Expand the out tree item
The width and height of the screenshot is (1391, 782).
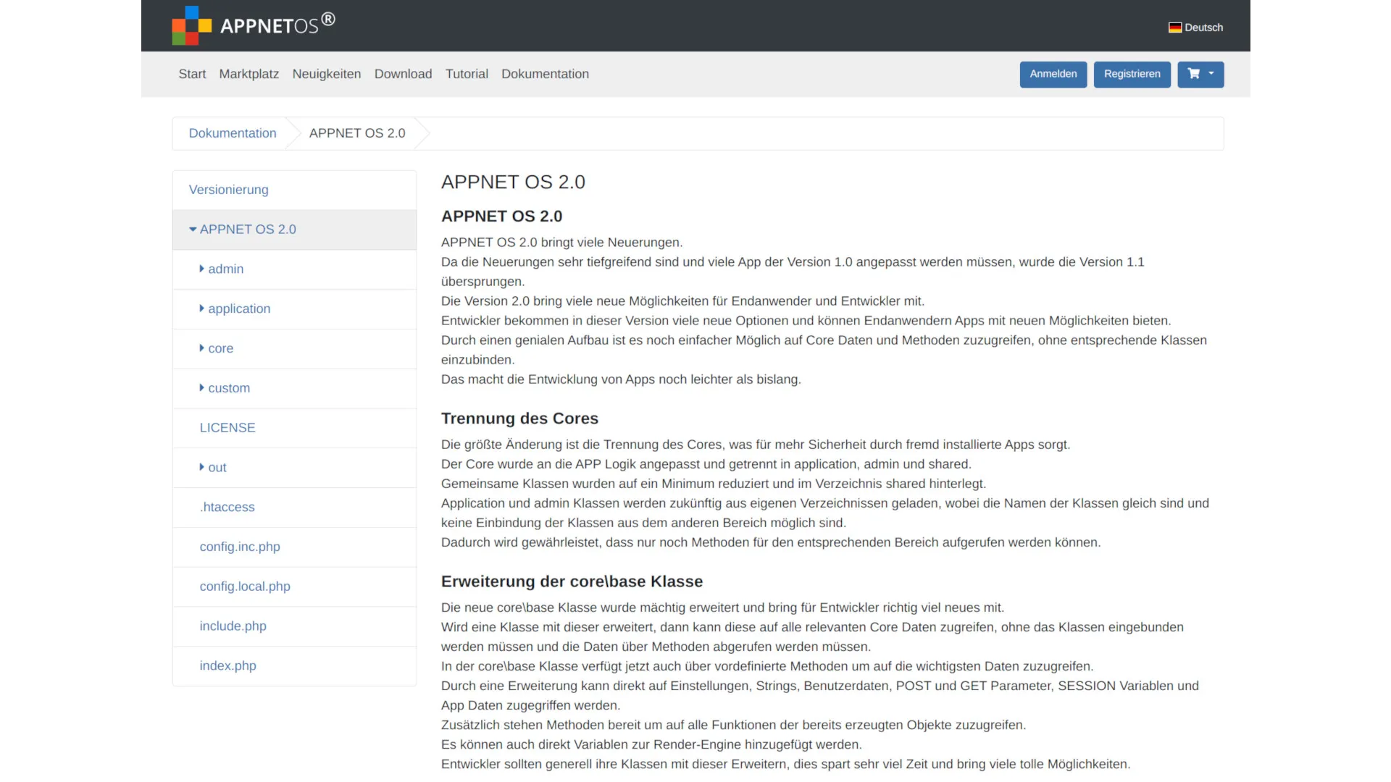[201, 467]
